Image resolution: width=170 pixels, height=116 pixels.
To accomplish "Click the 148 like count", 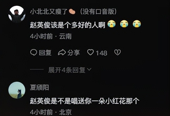I will (102, 53).
